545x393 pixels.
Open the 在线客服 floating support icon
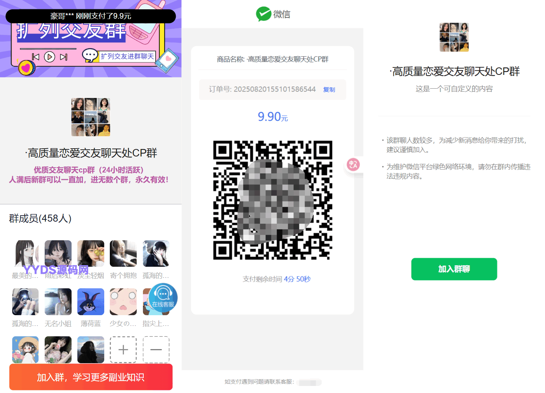click(163, 298)
